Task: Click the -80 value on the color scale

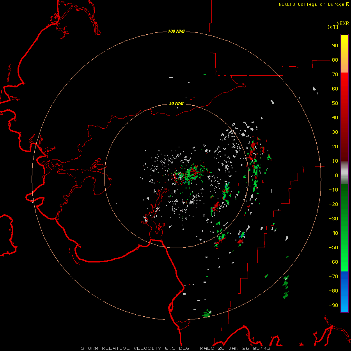Action: click(x=333, y=291)
